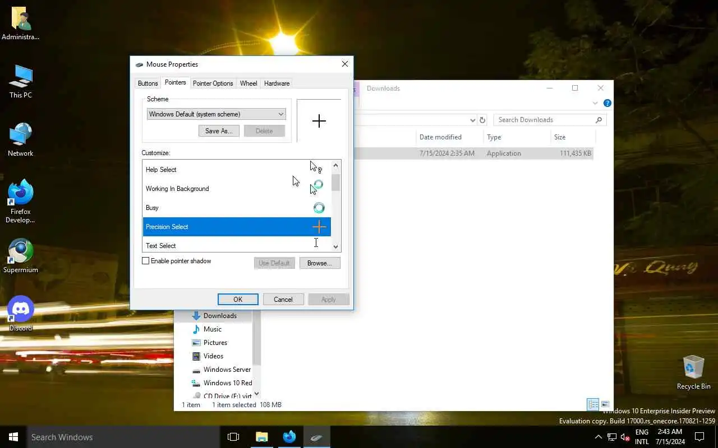Switch Explorer to details view icon
This screenshot has height=448, width=718.
[593, 404]
